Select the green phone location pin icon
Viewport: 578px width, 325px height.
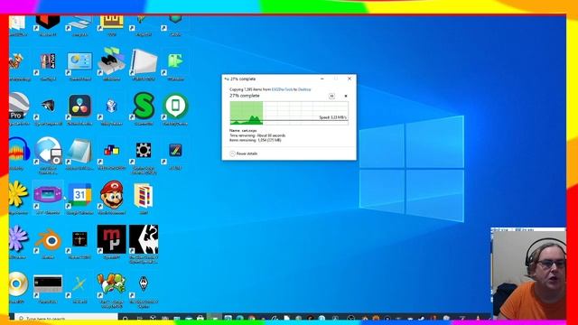[x=175, y=107]
